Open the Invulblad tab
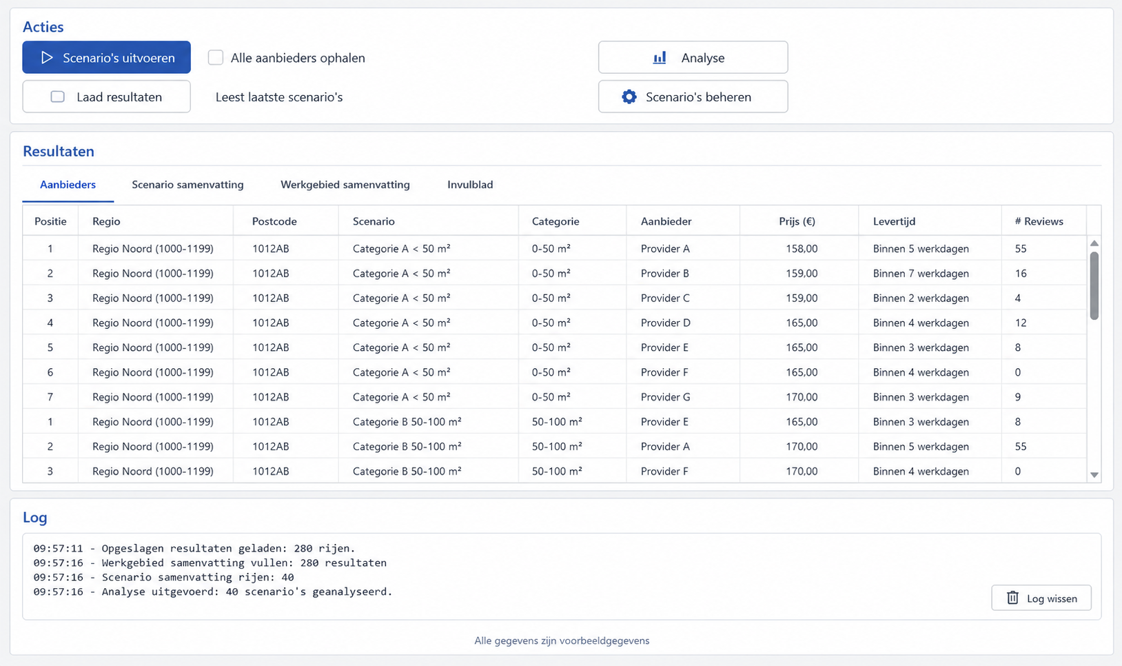 tap(470, 185)
